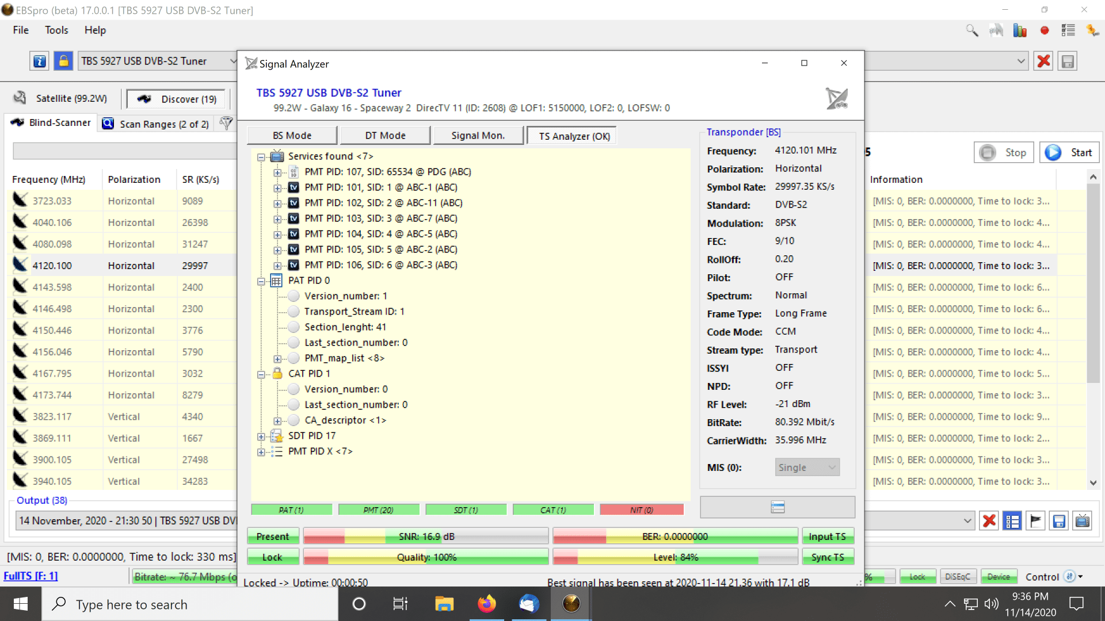The image size is (1105, 621).
Task: Click the flag icon in output toolbar
Action: (x=1035, y=521)
